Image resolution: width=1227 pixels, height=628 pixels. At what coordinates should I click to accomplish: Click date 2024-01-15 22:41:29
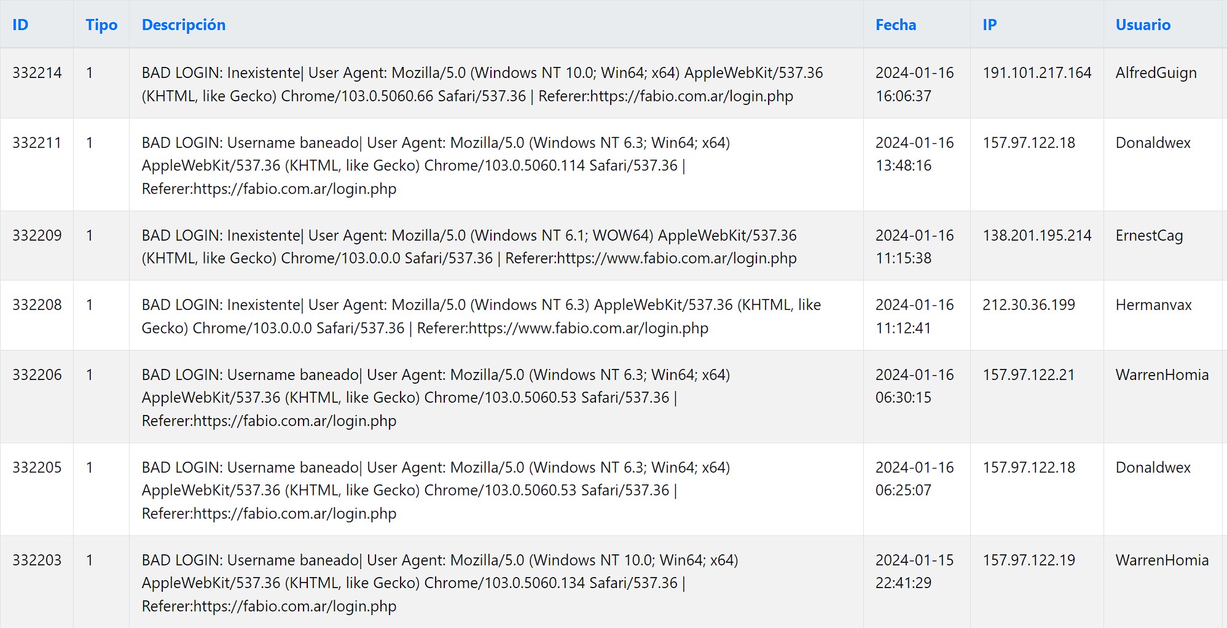(914, 572)
